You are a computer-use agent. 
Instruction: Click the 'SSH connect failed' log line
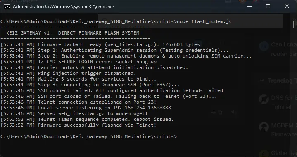(x=112, y=90)
